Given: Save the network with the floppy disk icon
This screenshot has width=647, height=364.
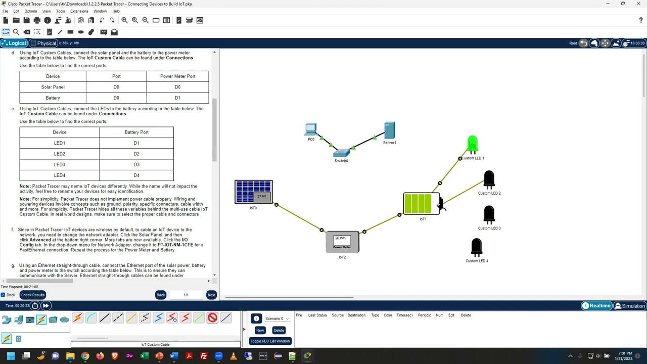Looking at the screenshot, I should point(26,20).
